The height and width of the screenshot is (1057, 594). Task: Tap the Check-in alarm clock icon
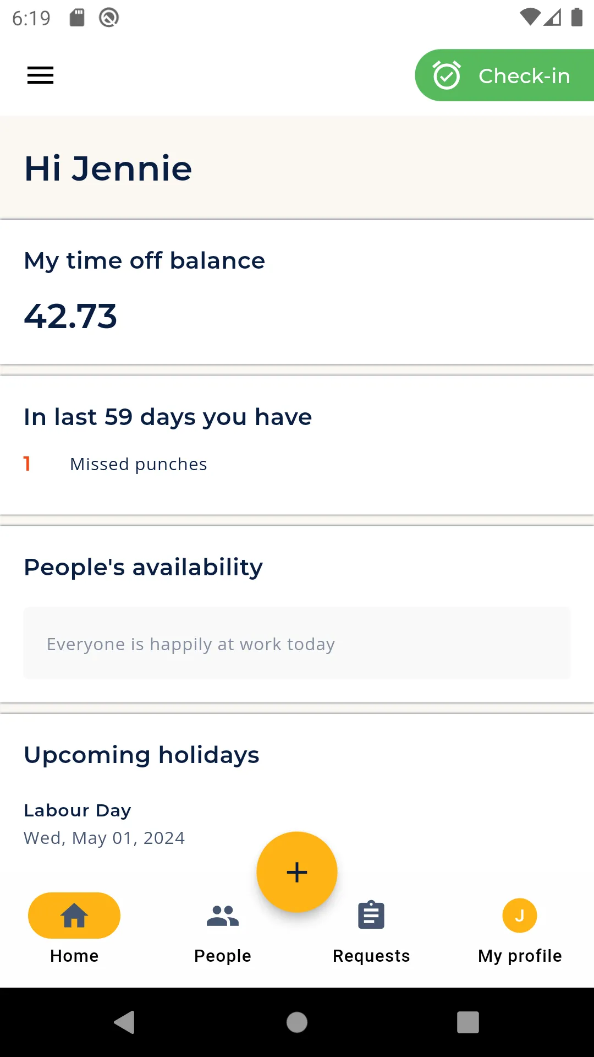coord(447,75)
